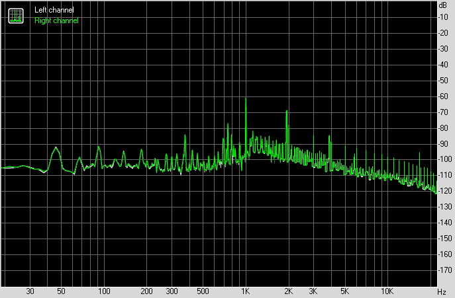Click the "-40" dB axis label

(443, 65)
